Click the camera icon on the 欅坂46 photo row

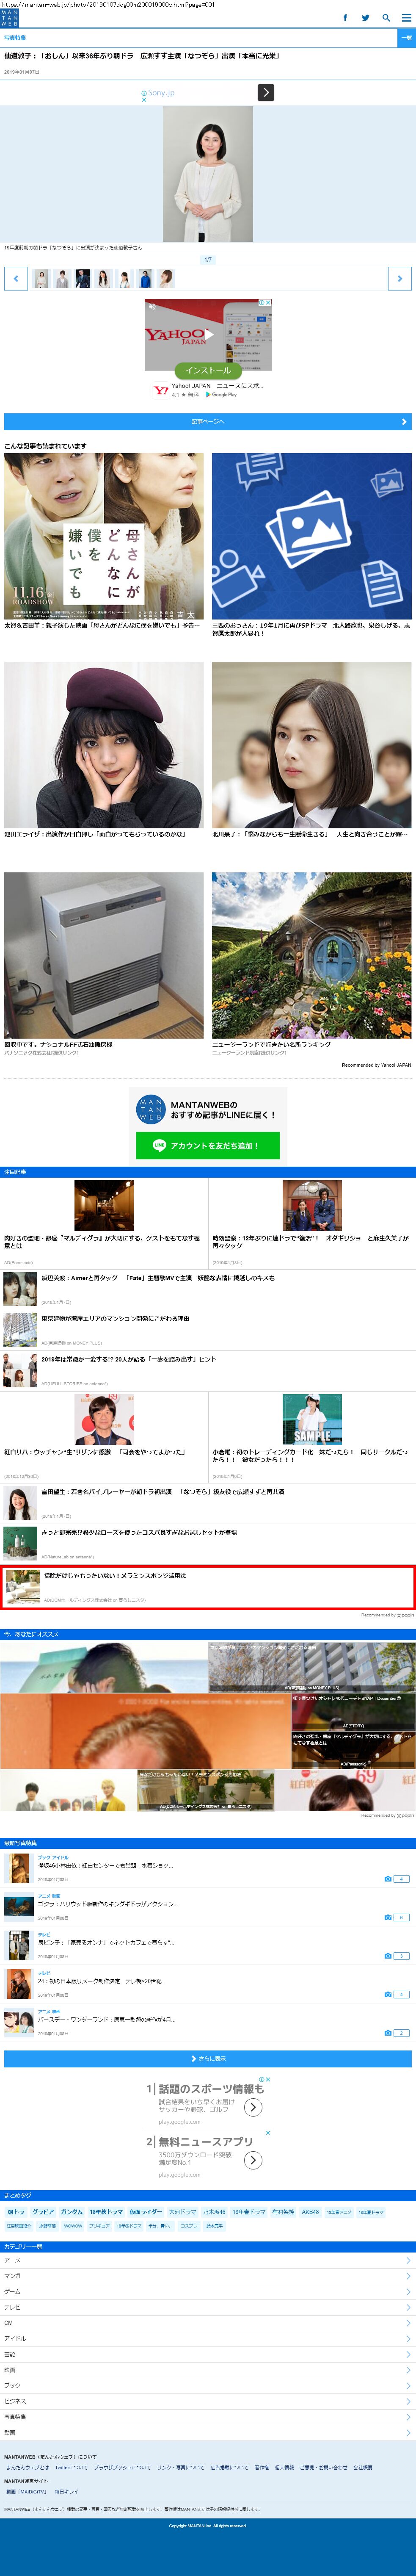[388, 1879]
